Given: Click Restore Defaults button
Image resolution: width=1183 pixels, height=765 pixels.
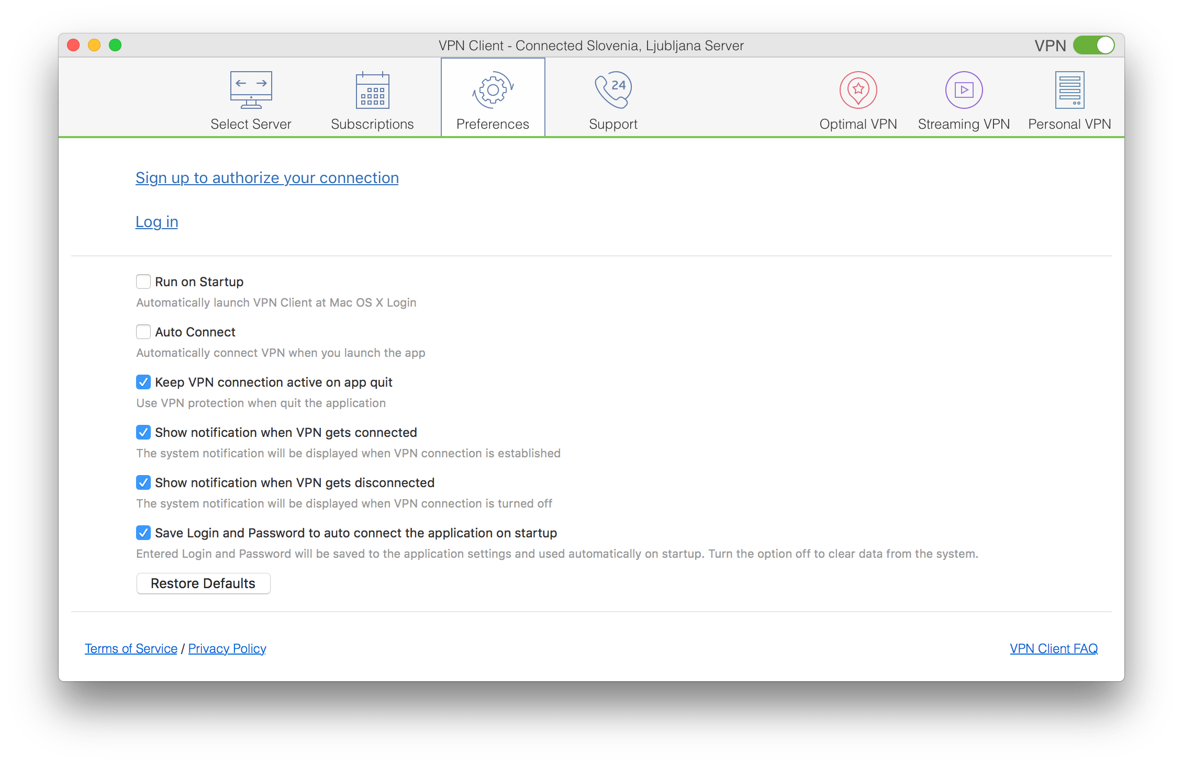Looking at the screenshot, I should 203,583.
